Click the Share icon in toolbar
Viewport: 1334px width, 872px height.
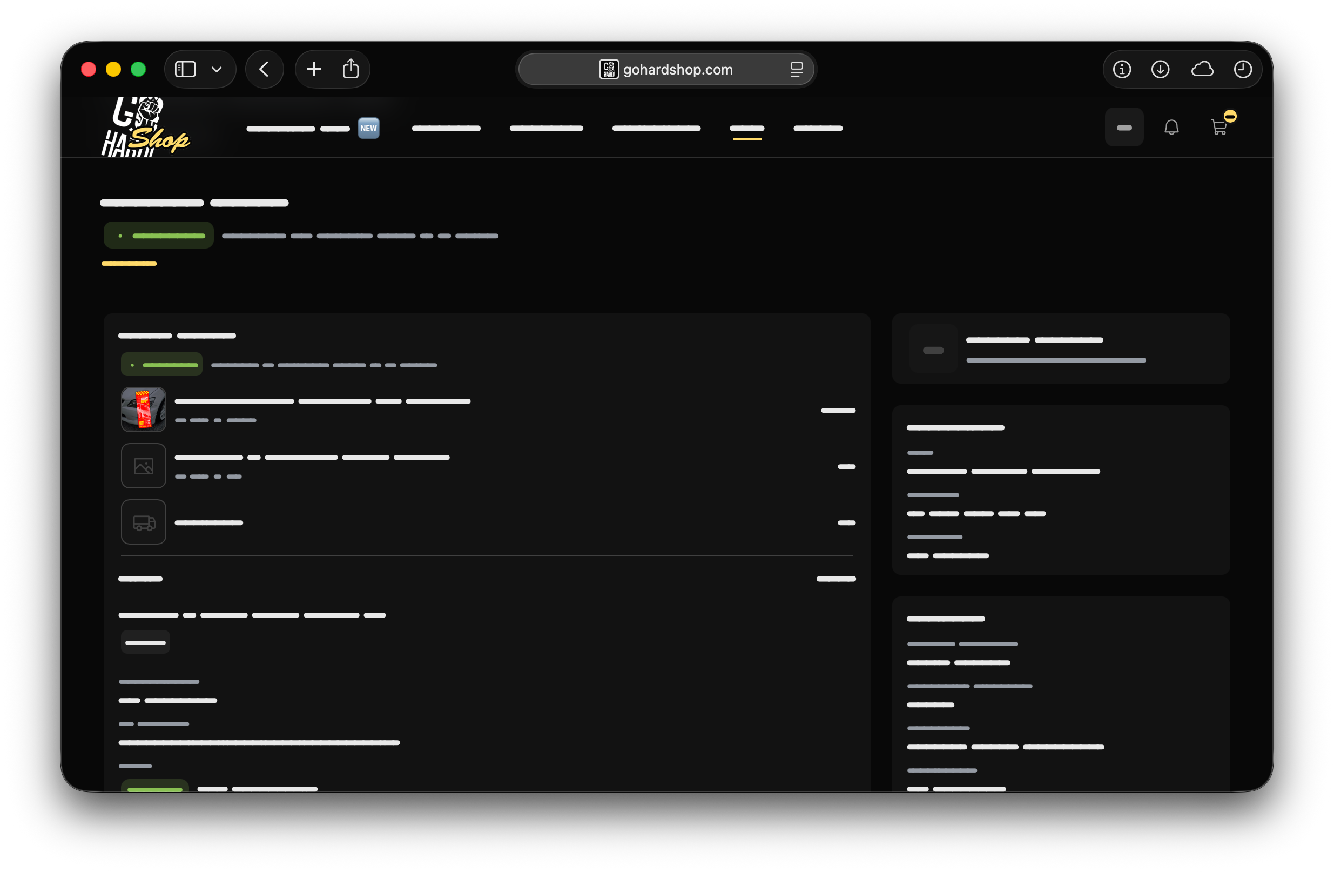pos(351,69)
